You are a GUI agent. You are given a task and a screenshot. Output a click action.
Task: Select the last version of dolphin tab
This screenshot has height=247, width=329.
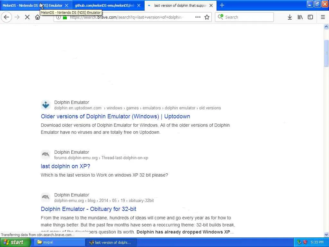[180, 5]
